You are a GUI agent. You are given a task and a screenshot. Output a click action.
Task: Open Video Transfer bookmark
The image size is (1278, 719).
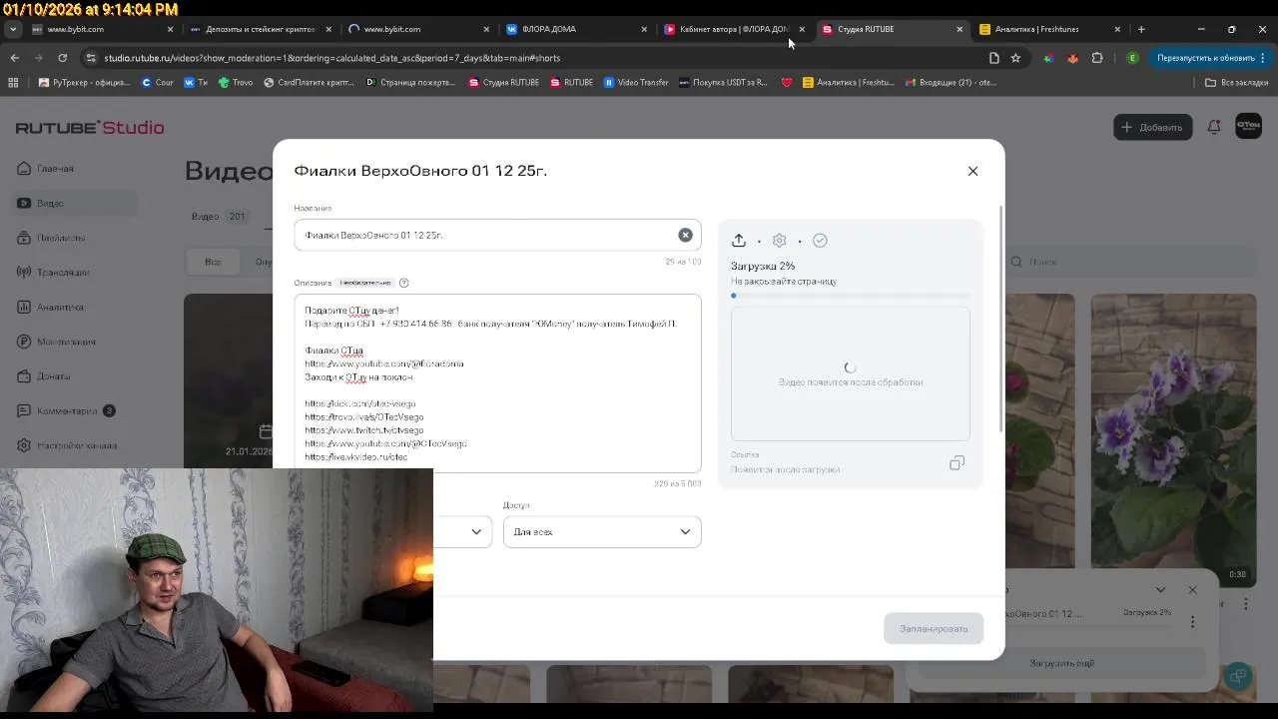[636, 83]
